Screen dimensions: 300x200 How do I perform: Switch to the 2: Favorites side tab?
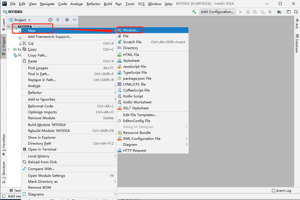point(4,145)
